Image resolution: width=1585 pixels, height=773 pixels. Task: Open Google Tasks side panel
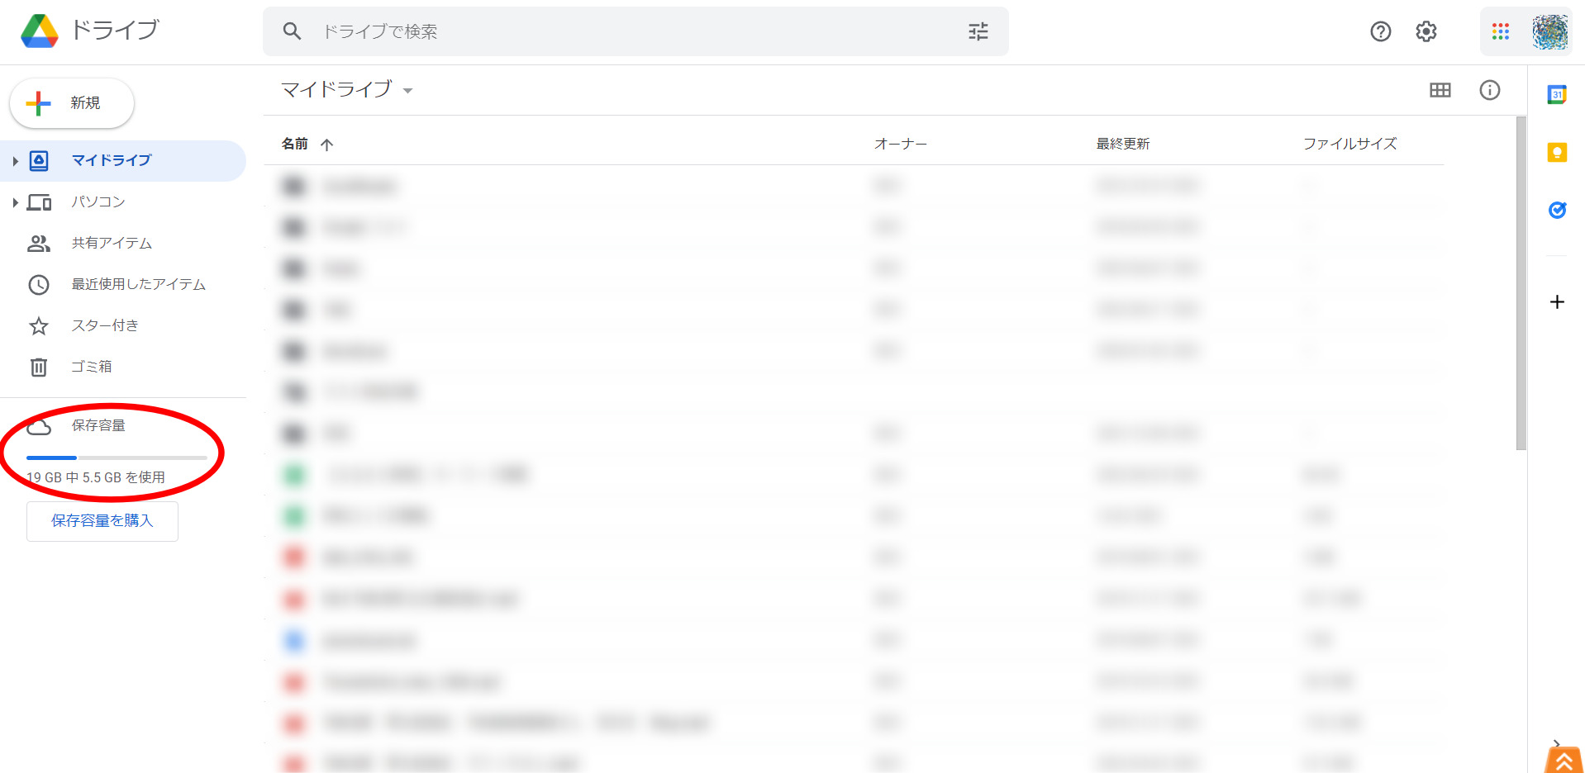pyautogui.click(x=1557, y=210)
